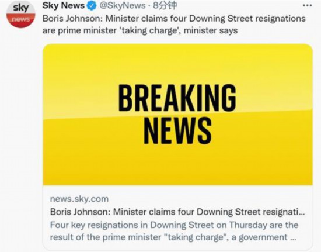Click the article preview description text
The width and height of the screenshot is (321, 252).
tap(174, 231)
